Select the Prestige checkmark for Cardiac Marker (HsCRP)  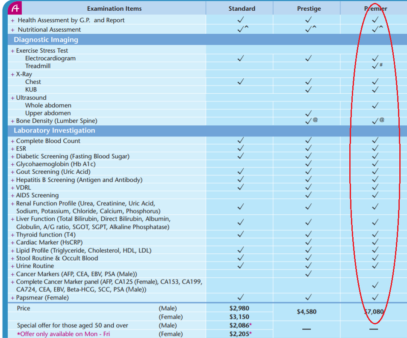(x=308, y=242)
